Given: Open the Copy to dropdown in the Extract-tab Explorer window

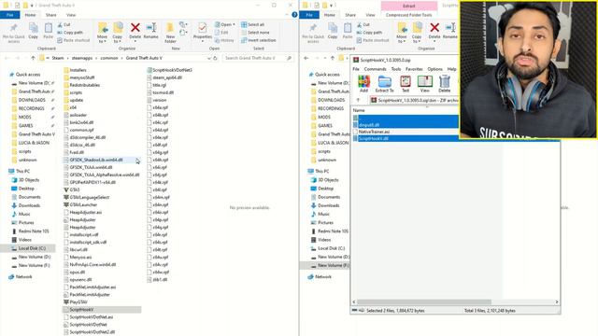Looking at the screenshot, I should coord(417,39).
